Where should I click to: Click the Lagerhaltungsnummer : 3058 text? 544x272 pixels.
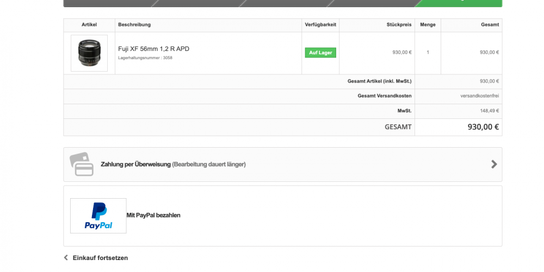pos(145,58)
